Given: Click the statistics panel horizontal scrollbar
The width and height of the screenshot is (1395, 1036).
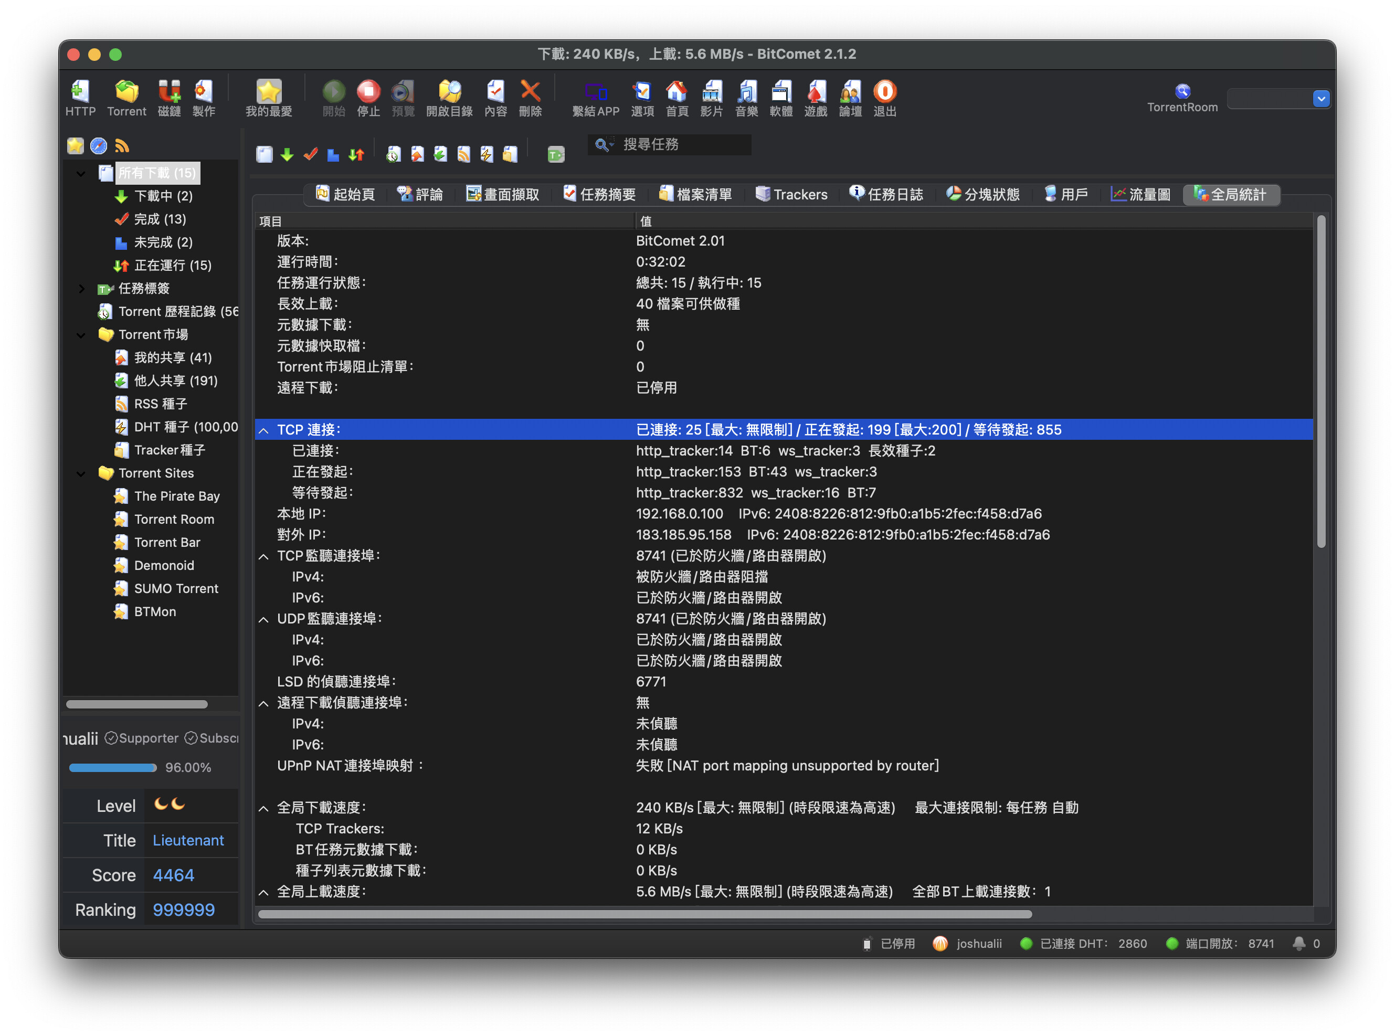Looking at the screenshot, I should pos(644,914).
